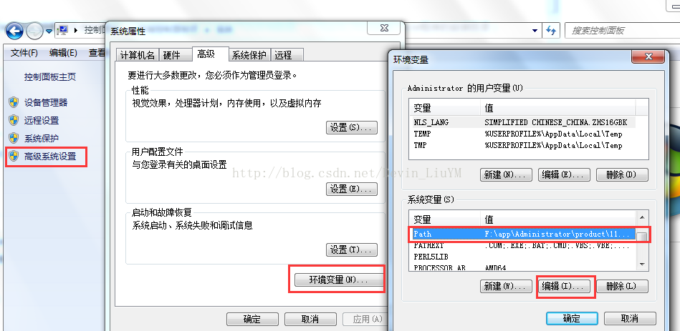Click the refresh icon next to address bar
The height and width of the screenshot is (331, 680).
click(x=551, y=31)
